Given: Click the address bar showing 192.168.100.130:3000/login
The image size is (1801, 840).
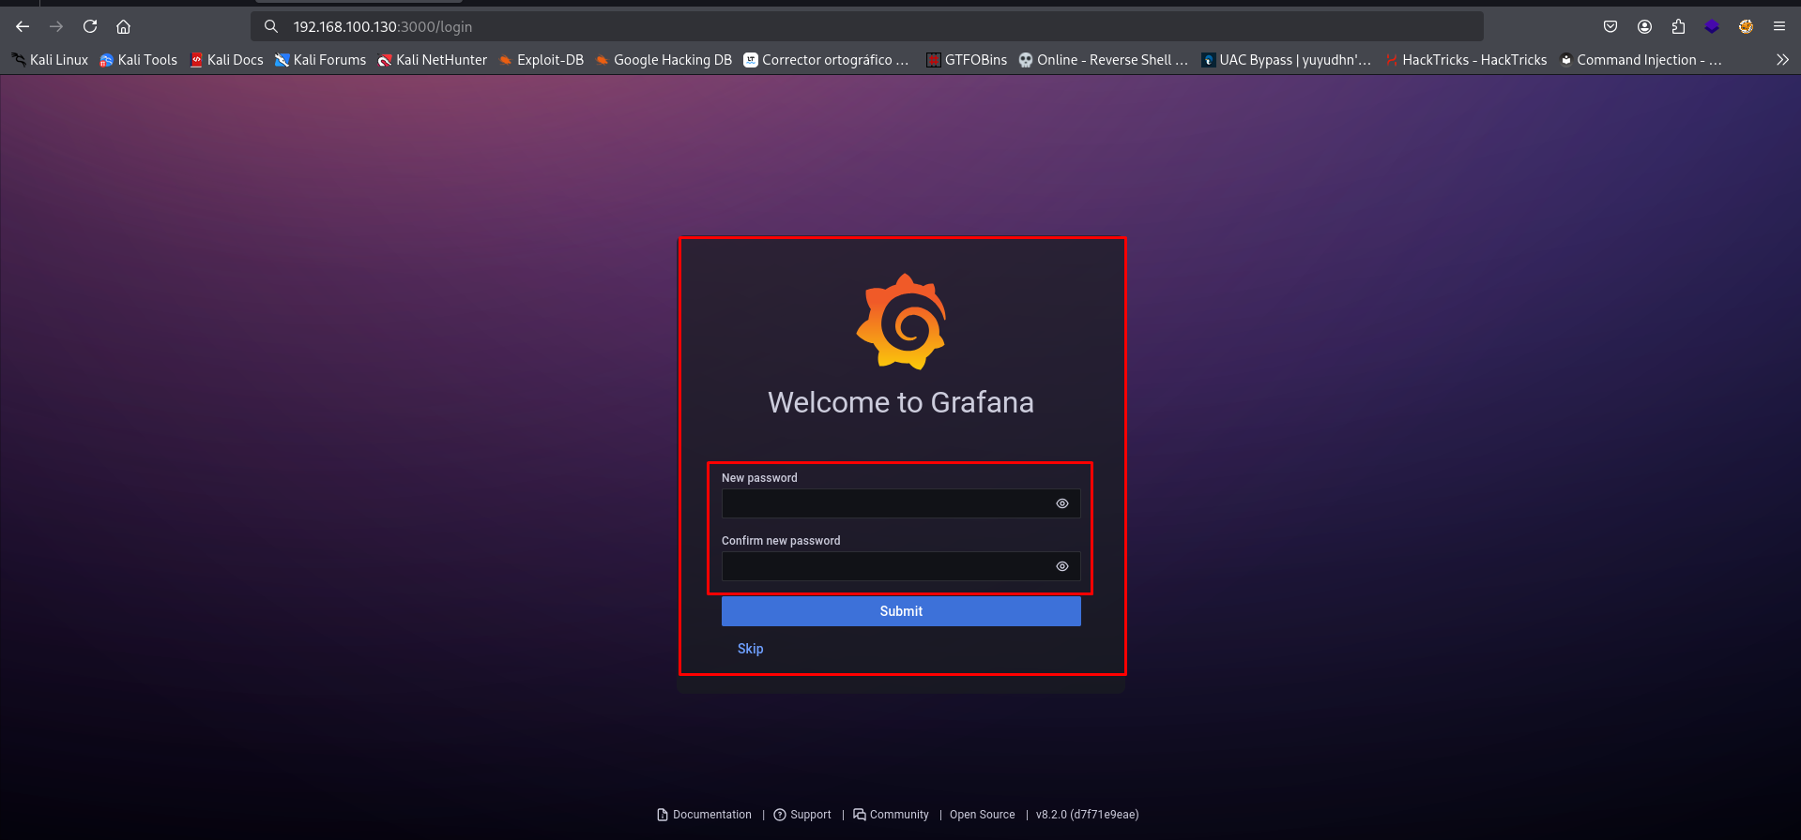Looking at the screenshot, I should click(x=866, y=26).
